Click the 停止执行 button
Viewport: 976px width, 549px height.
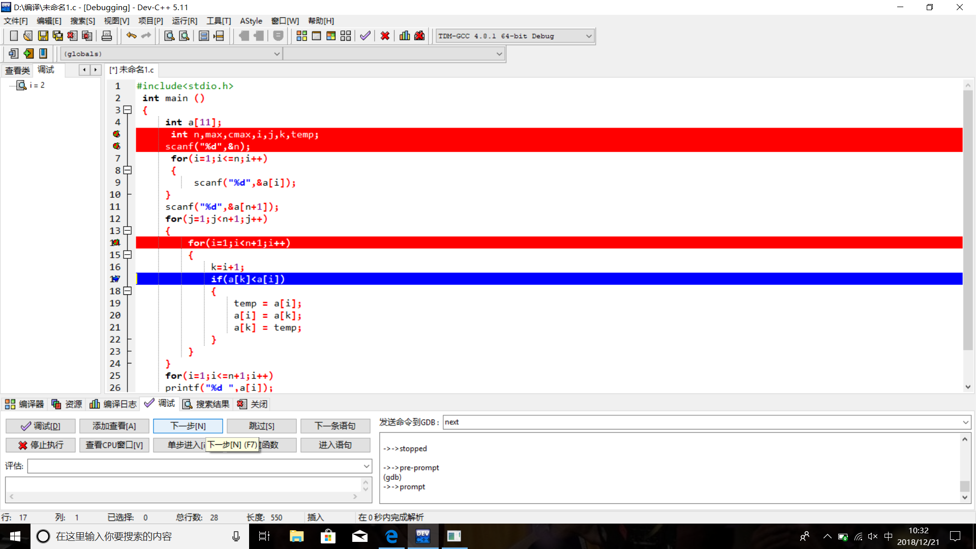pos(41,445)
